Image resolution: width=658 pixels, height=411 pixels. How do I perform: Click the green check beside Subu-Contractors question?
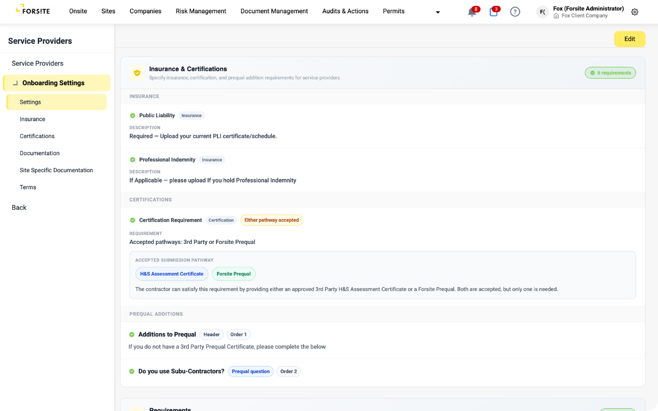[x=132, y=372]
